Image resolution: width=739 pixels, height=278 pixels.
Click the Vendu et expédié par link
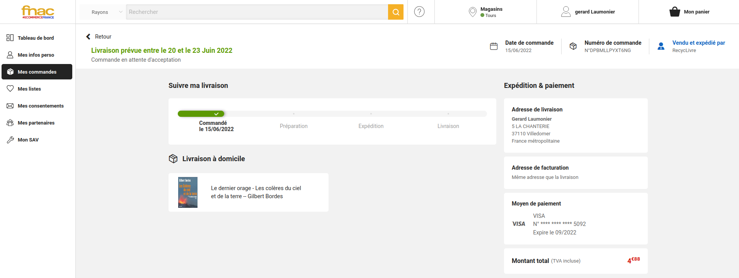tap(698, 43)
